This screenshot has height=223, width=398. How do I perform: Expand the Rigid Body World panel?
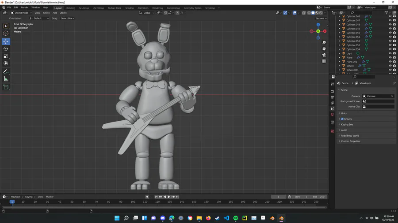tap(367, 136)
